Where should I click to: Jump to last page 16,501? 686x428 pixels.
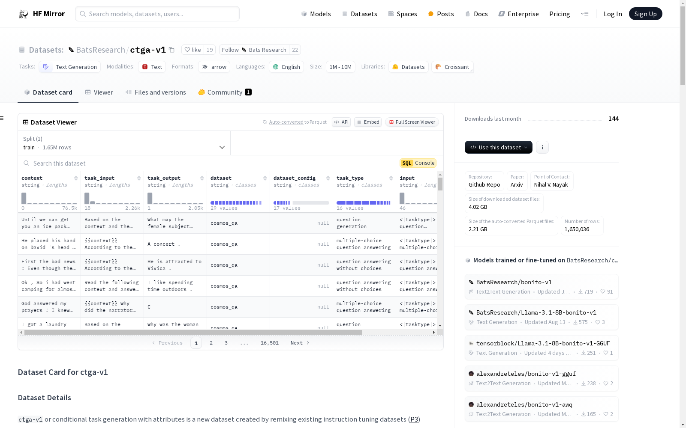pyautogui.click(x=270, y=343)
